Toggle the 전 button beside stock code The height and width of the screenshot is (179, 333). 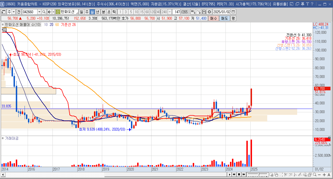tap(19, 12)
